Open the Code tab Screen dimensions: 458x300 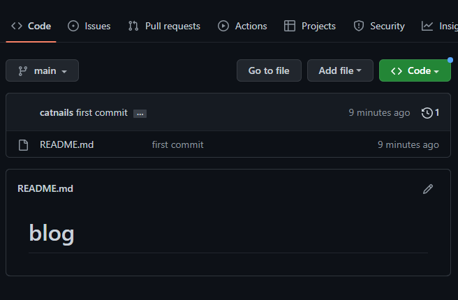point(31,27)
